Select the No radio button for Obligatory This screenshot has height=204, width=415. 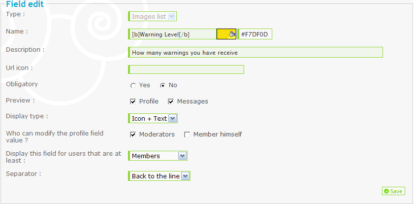(163, 86)
